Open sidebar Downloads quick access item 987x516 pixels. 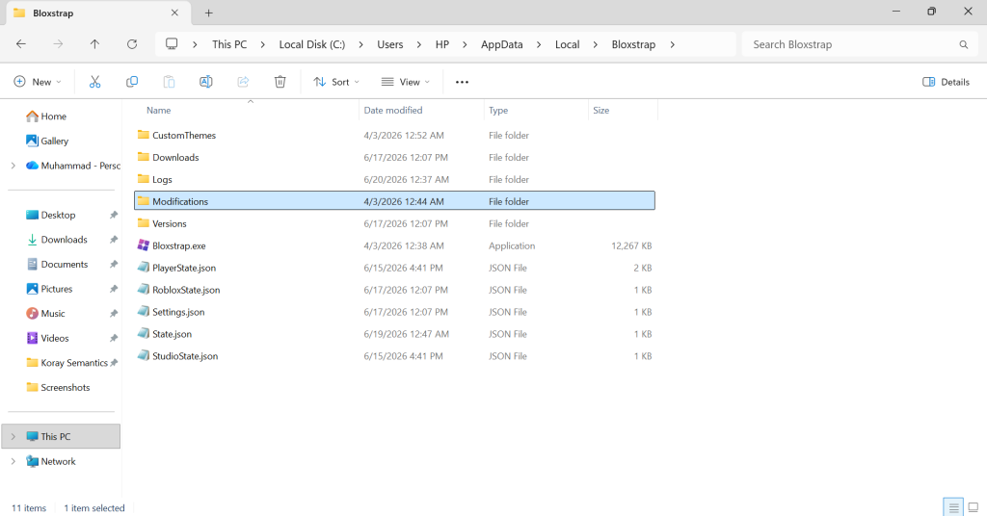pyautogui.click(x=57, y=240)
